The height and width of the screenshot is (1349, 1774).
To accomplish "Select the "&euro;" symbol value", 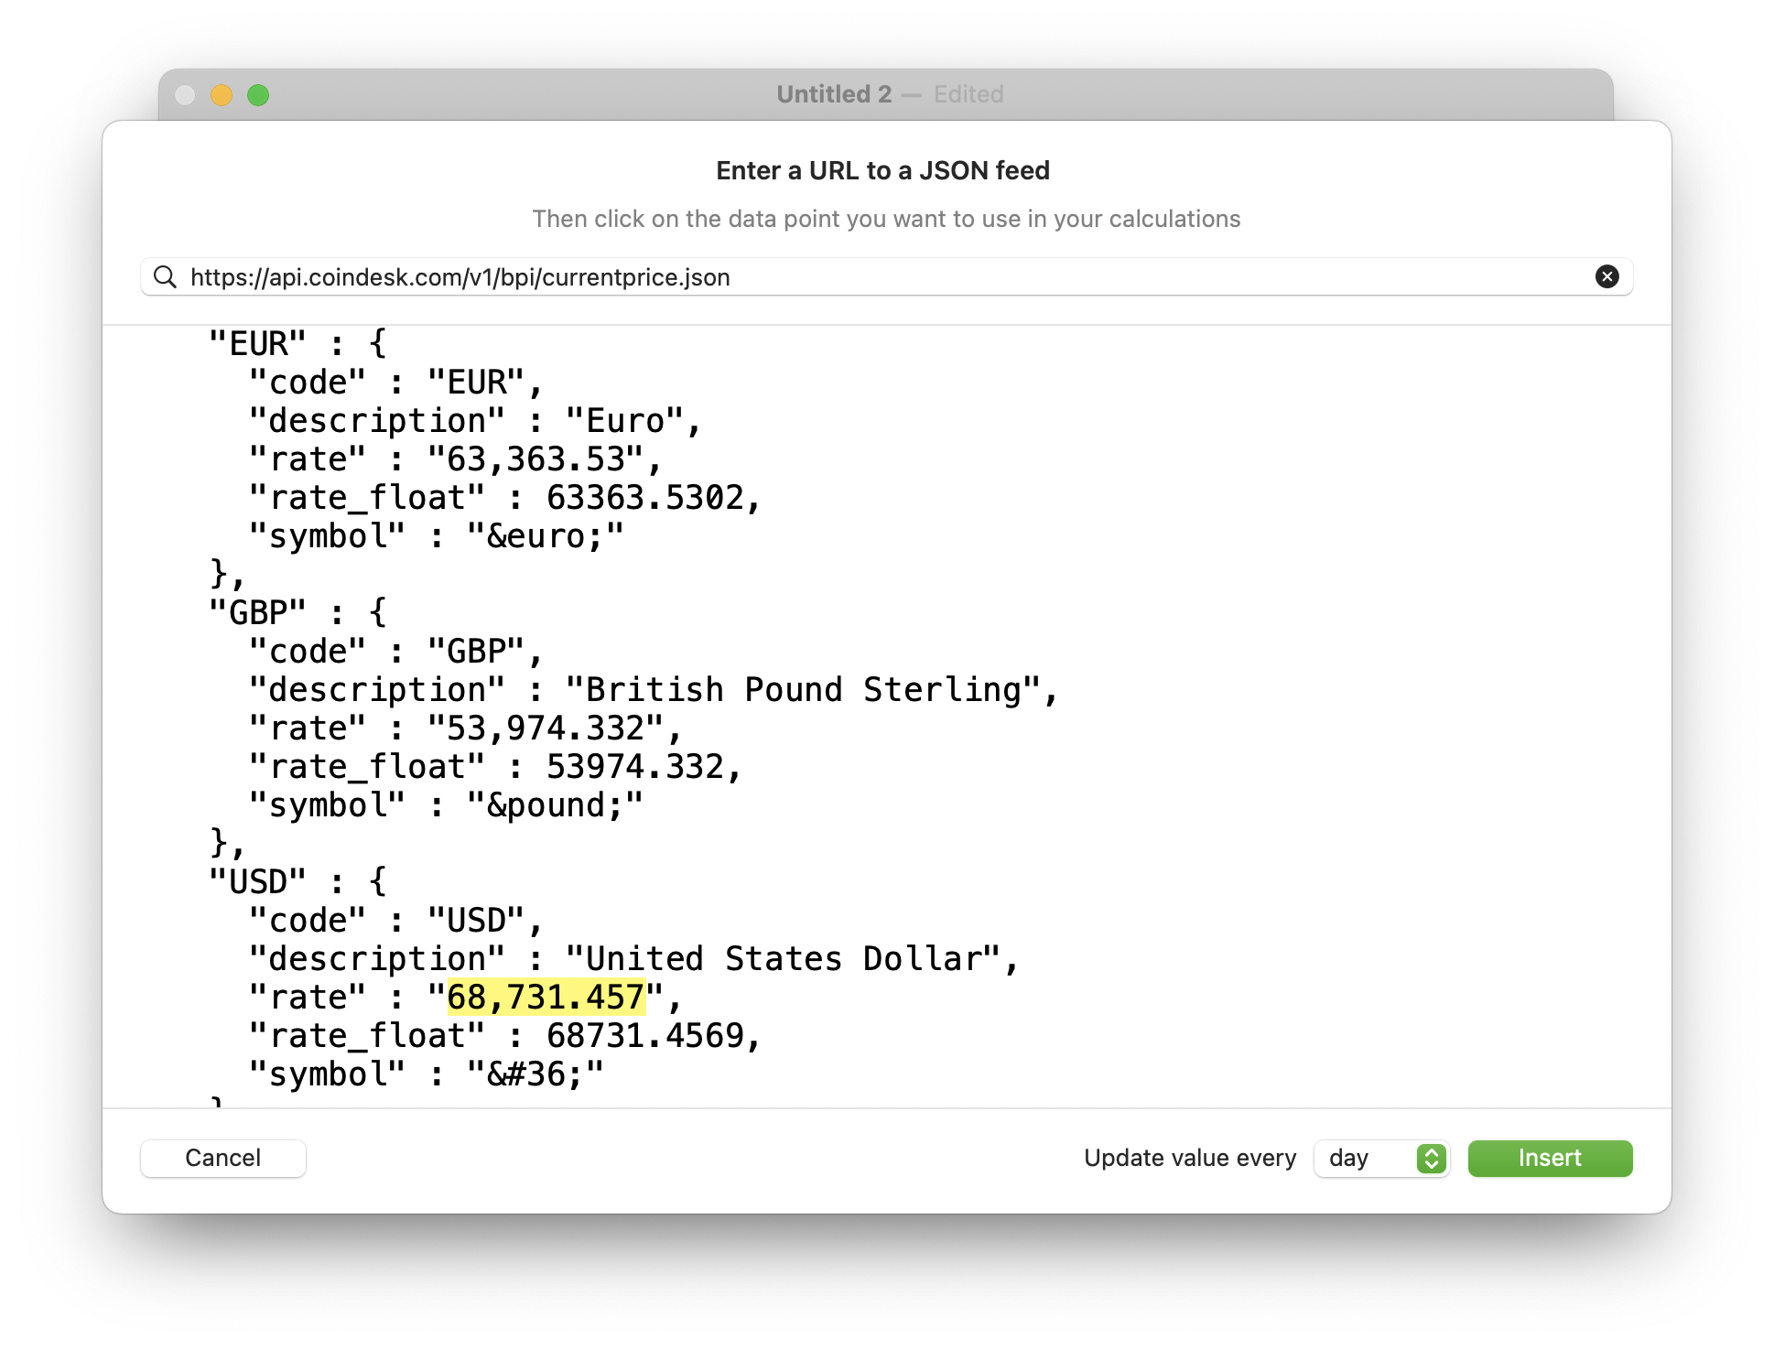I will [545, 535].
